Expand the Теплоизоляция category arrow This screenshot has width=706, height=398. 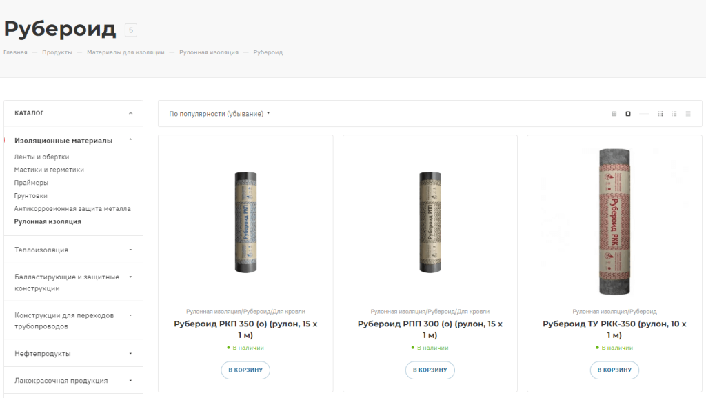point(130,250)
